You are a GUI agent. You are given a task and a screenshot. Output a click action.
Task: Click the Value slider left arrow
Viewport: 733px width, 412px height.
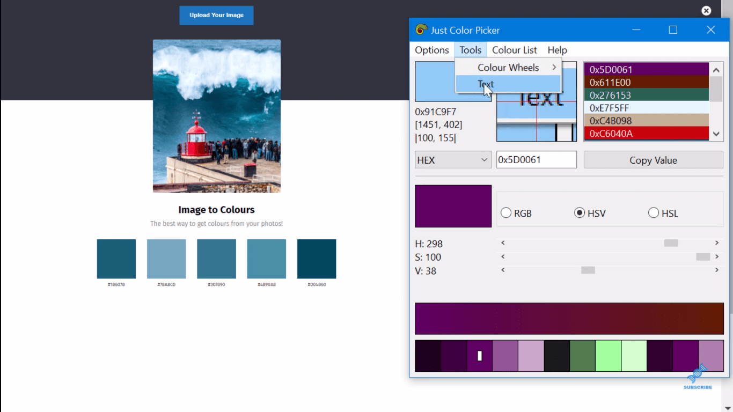coord(503,270)
